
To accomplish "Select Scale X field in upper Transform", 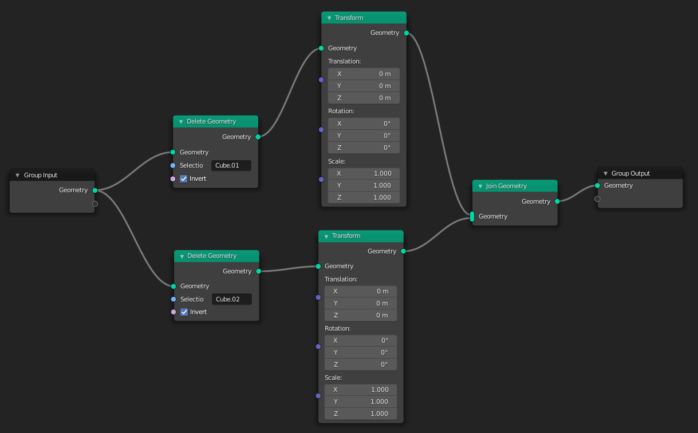I will pyautogui.click(x=364, y=173).
